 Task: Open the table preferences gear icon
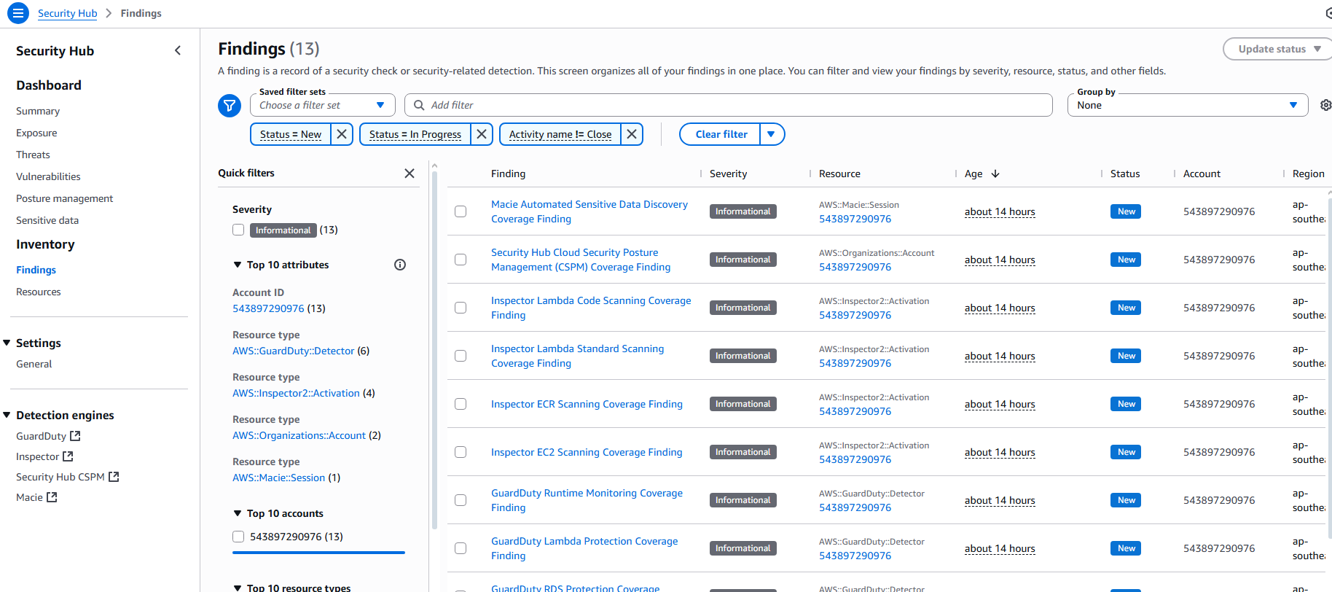[x=1325, y=105]
